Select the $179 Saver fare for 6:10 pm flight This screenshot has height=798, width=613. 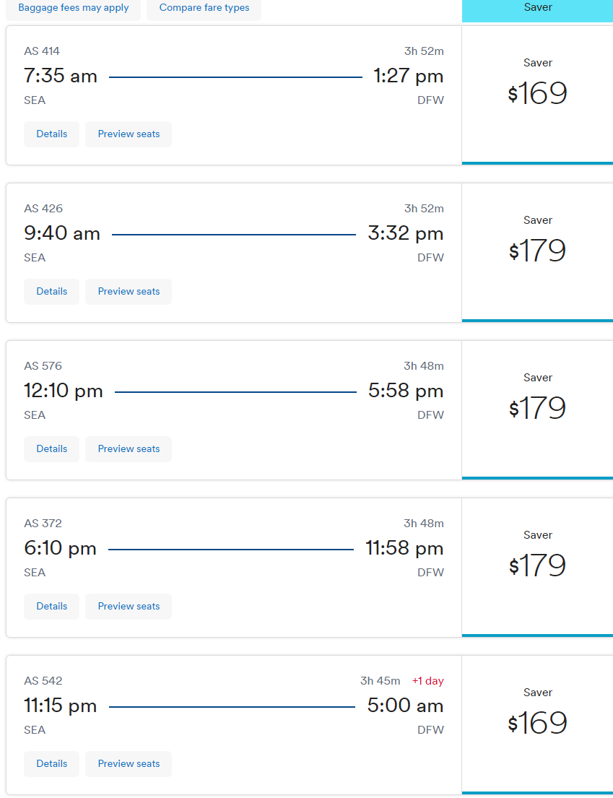(538, 567)
